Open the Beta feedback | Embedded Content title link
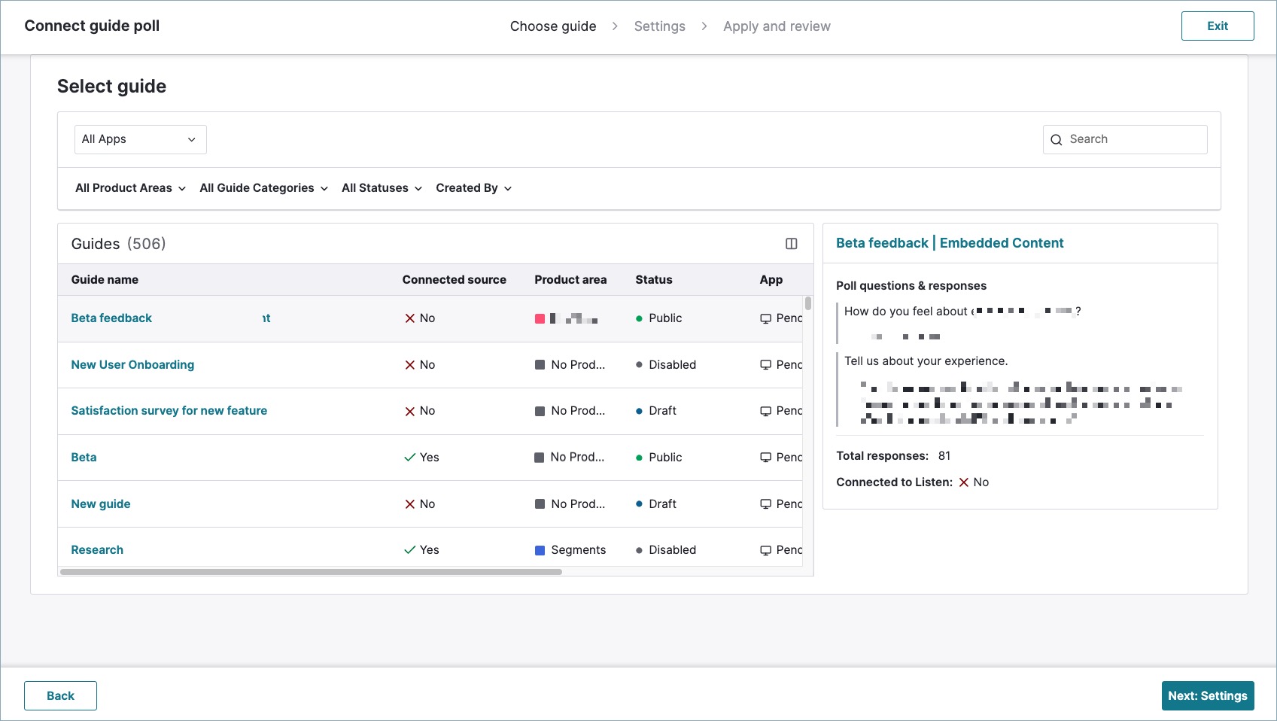 pos(950,243)
